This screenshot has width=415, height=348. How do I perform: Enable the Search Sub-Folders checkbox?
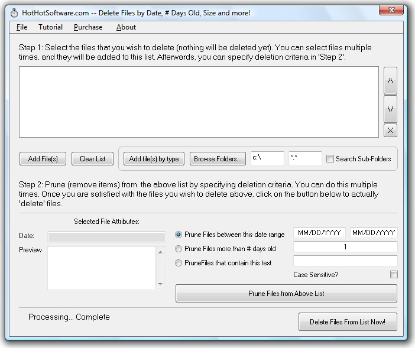[330, 158]
